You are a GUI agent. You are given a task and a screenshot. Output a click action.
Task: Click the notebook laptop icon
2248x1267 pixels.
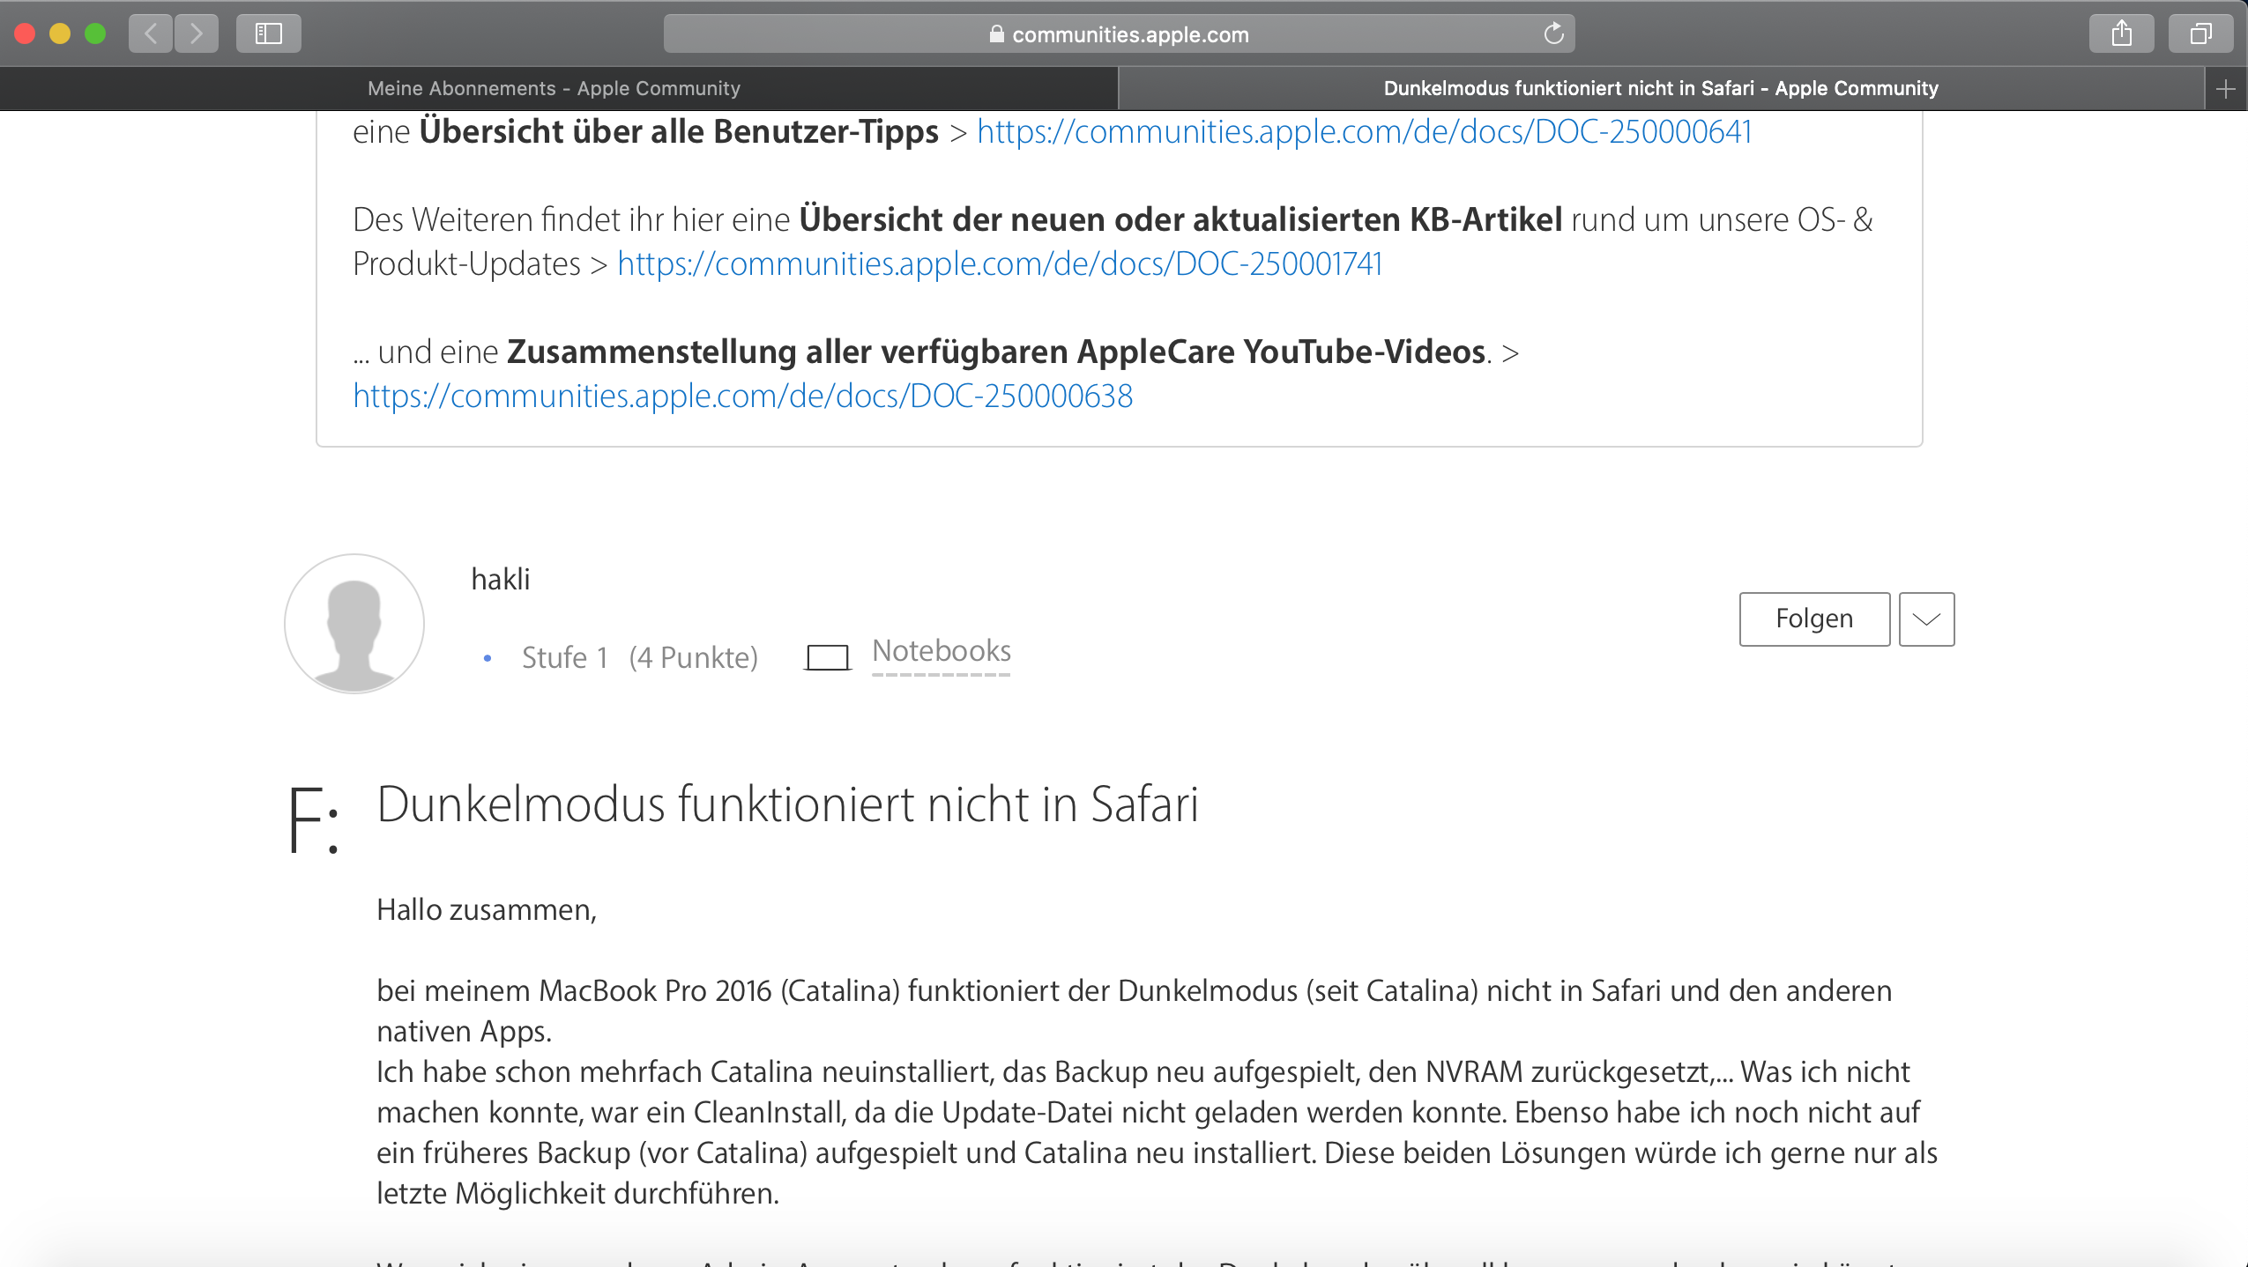point(827,657)
